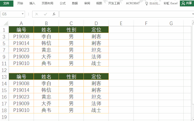Select cell P19008 in row 14
This screenshot has width=194, height=121.
point(21,83)
